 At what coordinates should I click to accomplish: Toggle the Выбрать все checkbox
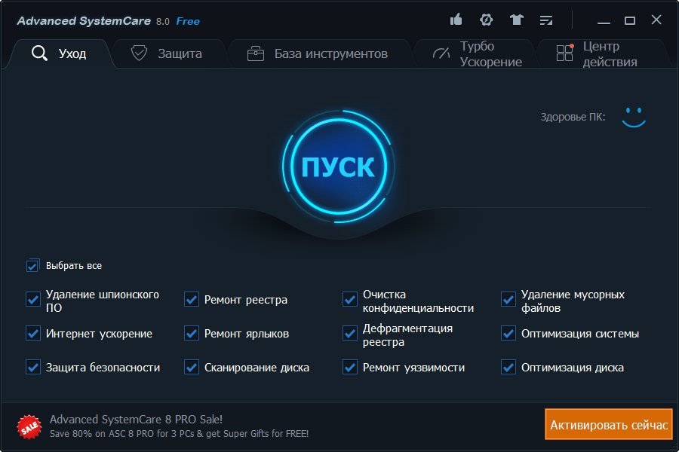[32, 266]
